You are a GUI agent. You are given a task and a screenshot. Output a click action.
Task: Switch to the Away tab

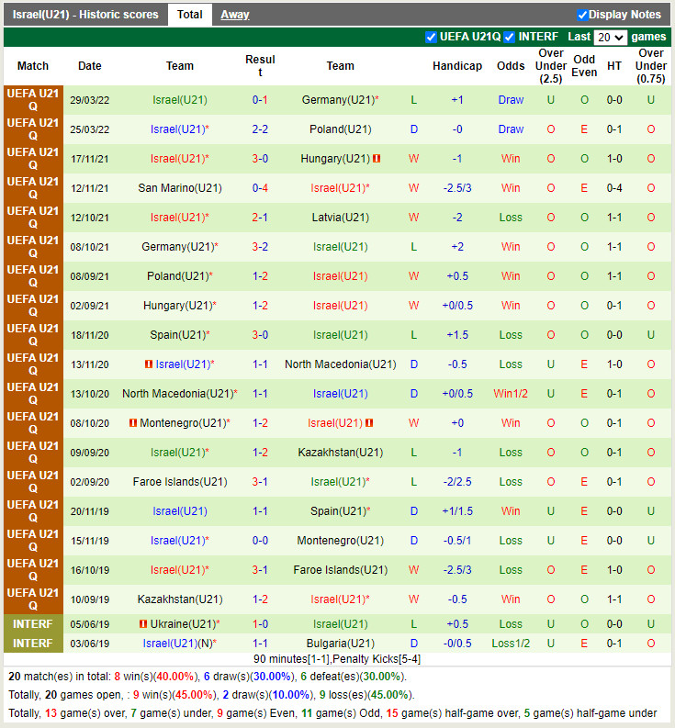pyautogui.click(x=235, y=15)
